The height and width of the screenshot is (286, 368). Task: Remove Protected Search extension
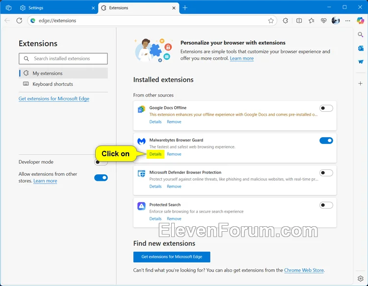pos(174,219)
